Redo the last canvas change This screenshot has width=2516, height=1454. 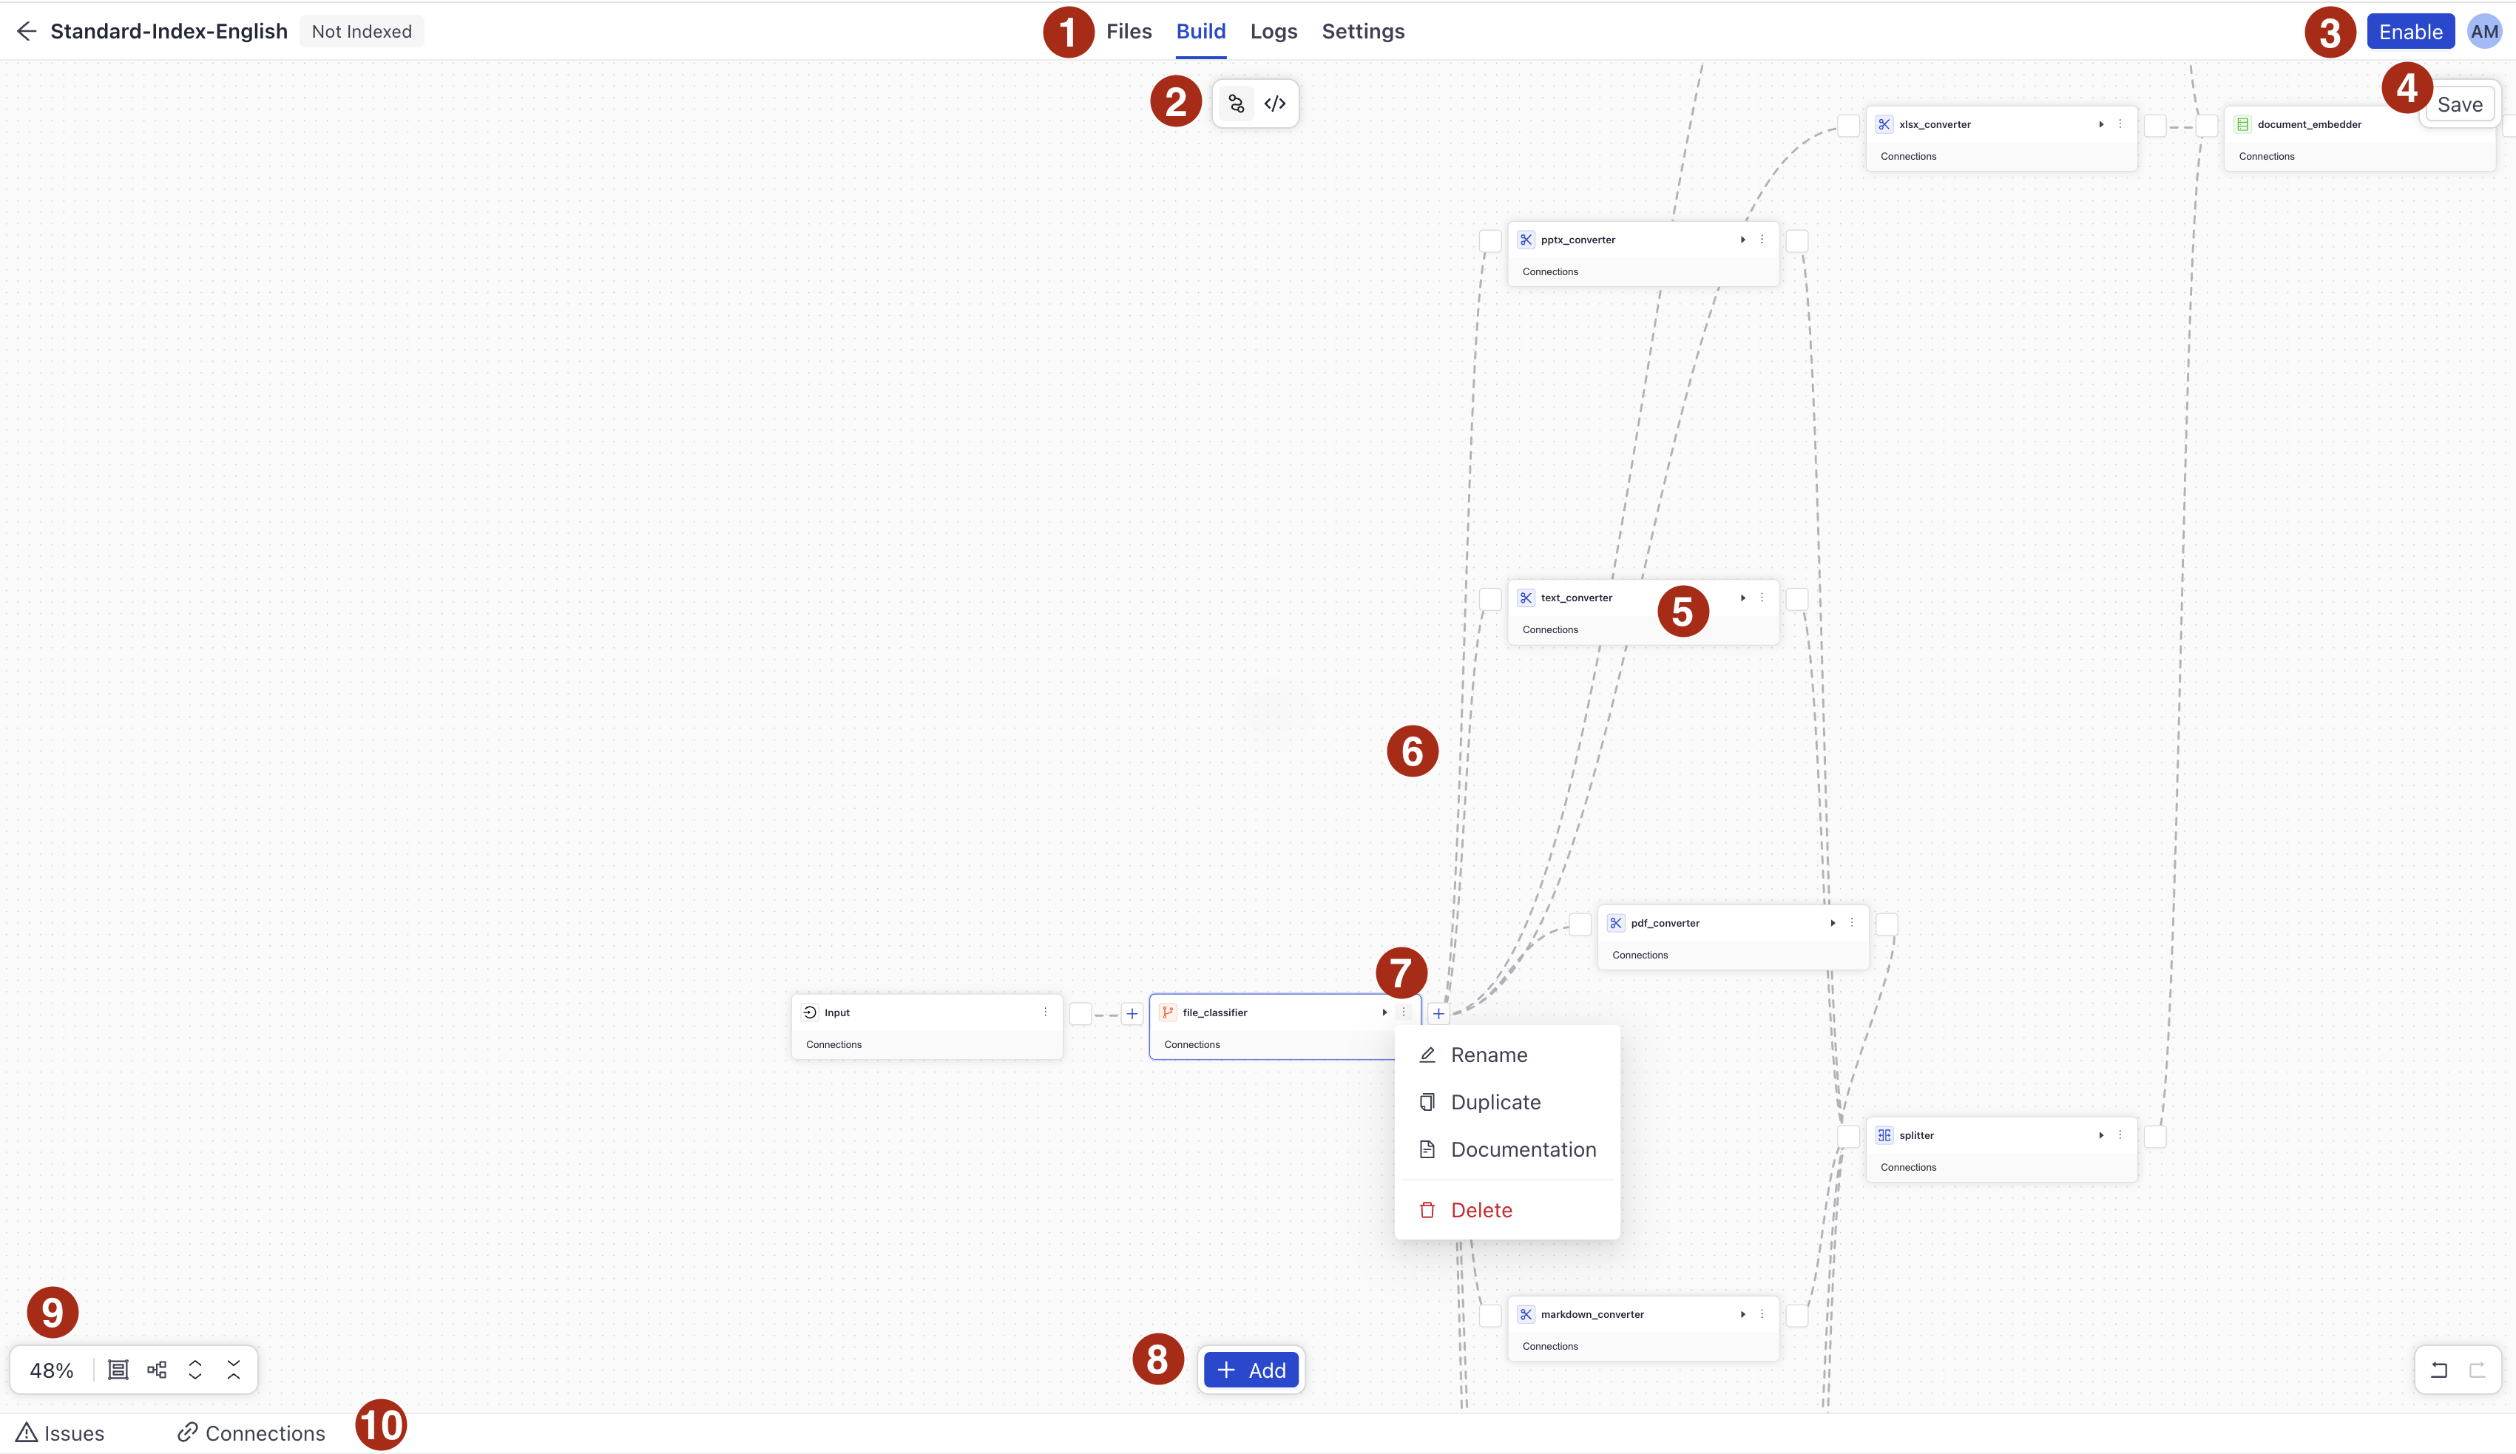coord(2477,1370)
